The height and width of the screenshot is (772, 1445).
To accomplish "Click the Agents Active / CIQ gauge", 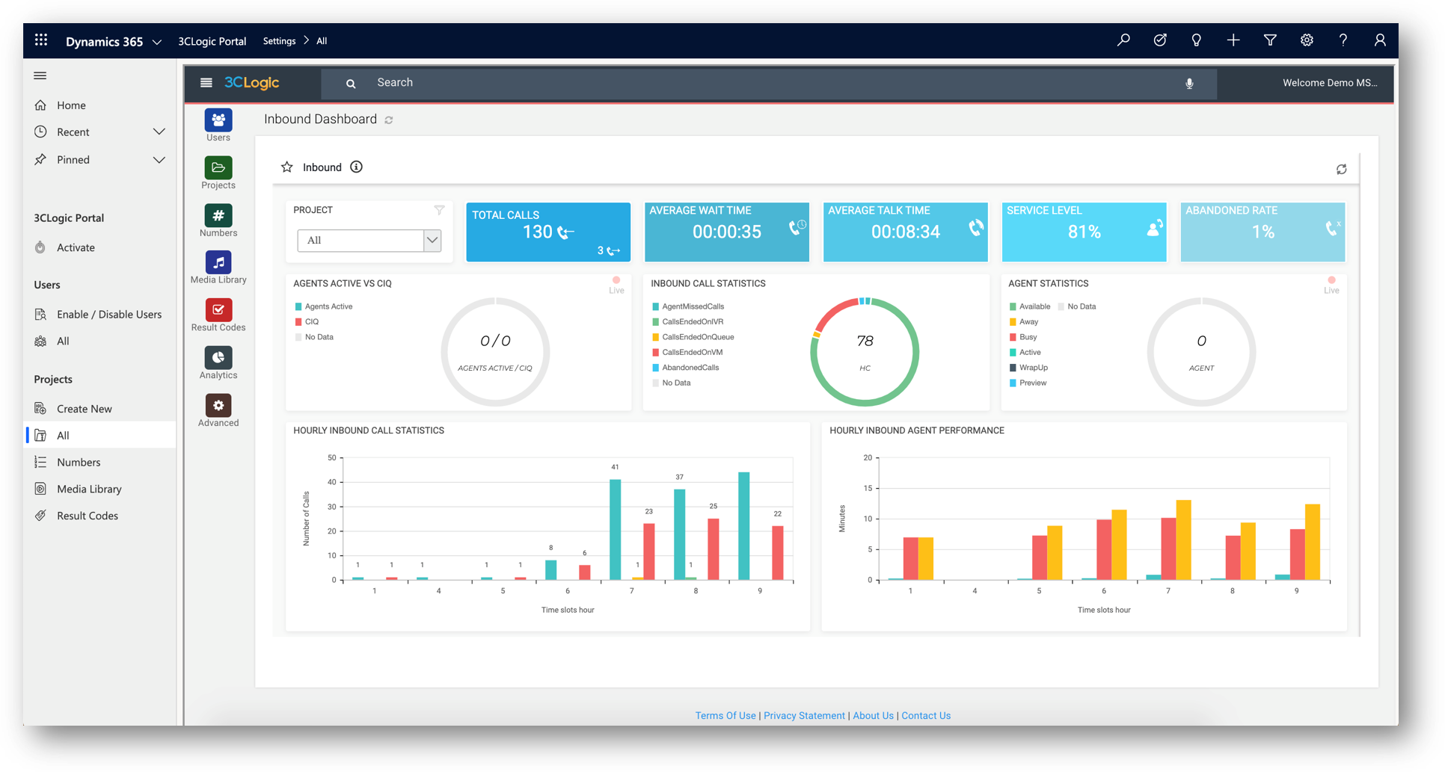I will 495,351.
